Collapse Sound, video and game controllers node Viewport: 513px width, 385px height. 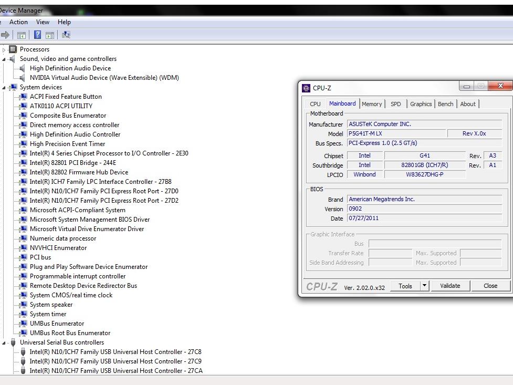tap(4, 59)
